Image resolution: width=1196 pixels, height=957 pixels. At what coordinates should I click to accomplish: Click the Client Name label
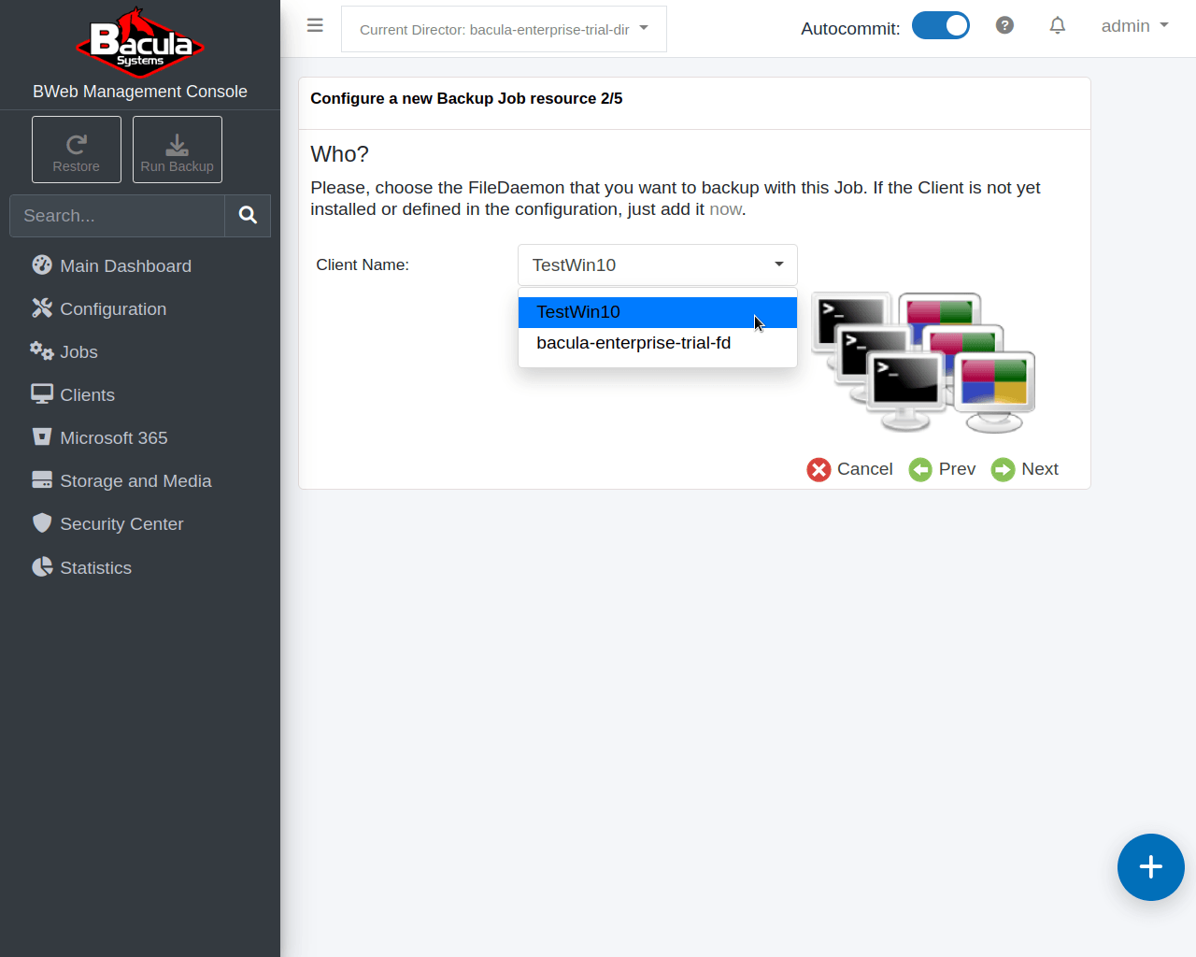click(x=363, y=265)
